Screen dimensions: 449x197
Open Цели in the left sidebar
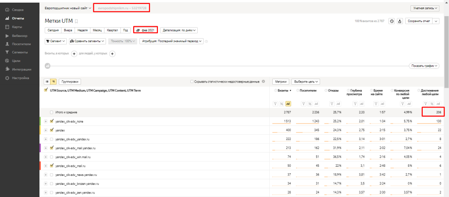click(x=16, y=61)
